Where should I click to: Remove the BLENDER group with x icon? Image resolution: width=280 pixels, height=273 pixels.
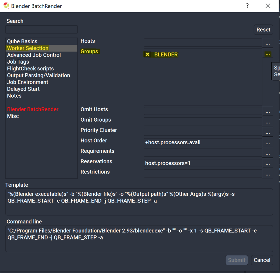147,55
